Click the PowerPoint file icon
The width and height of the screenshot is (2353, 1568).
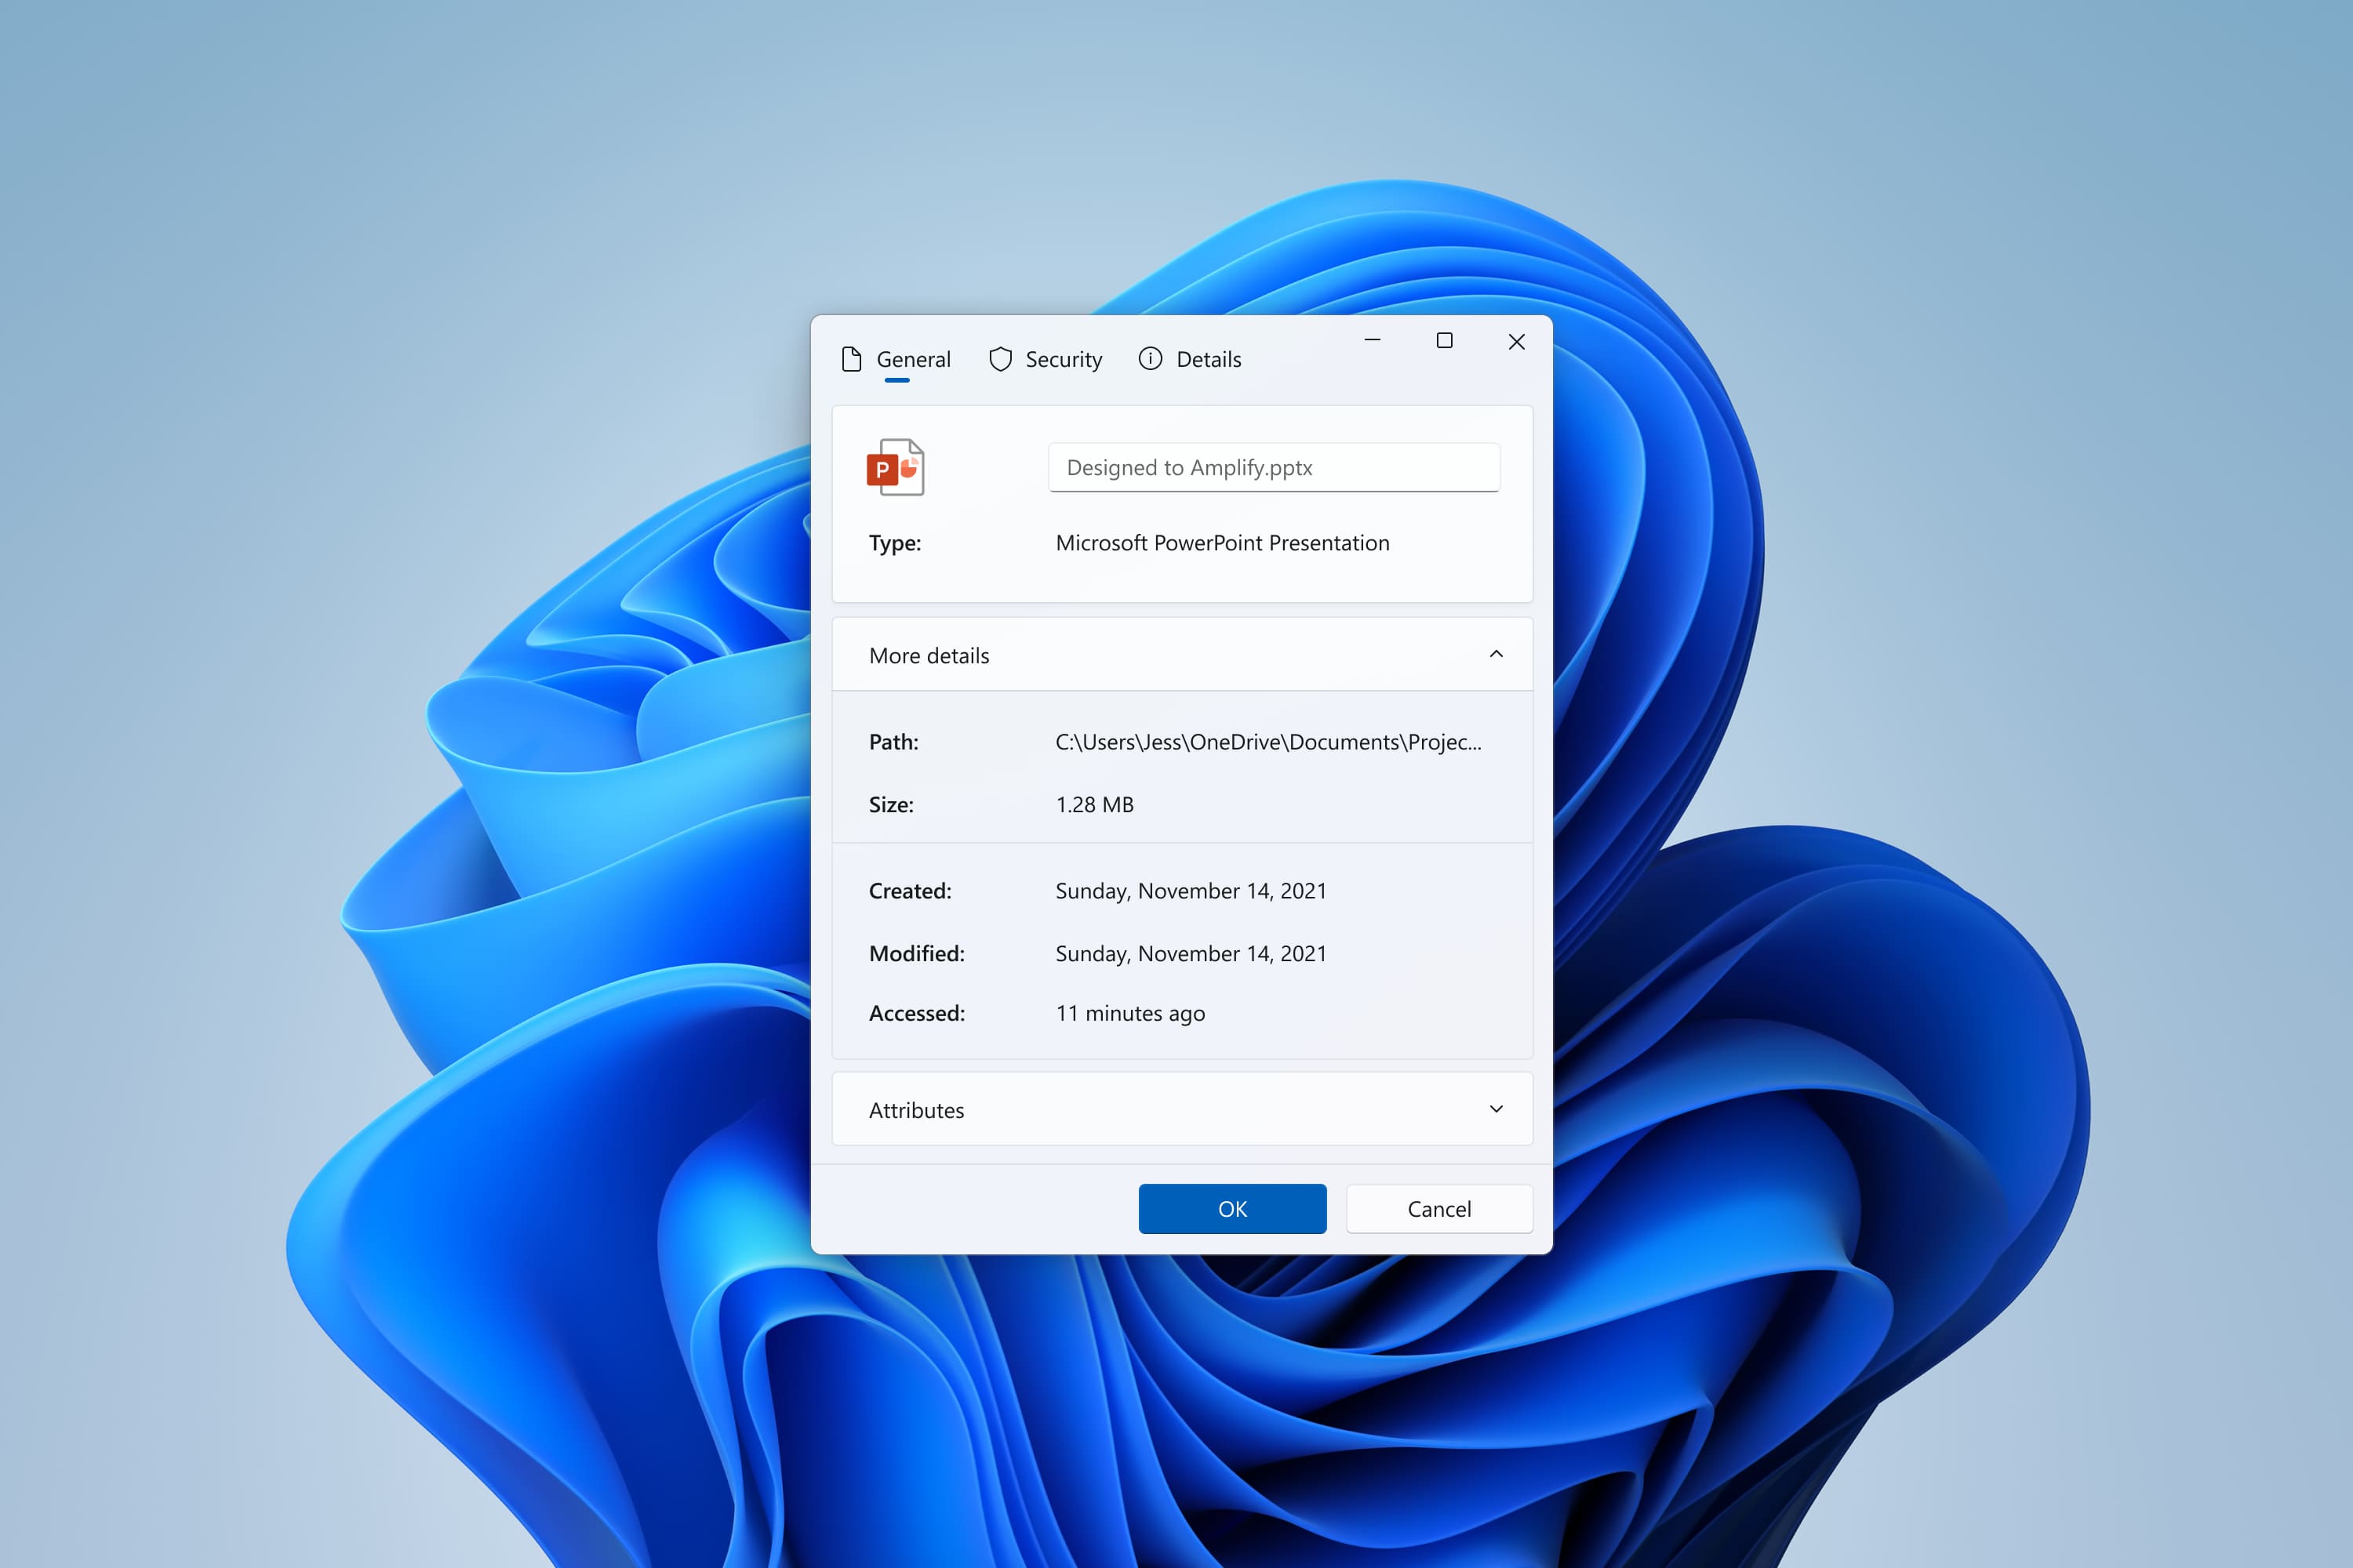[896, 467]
